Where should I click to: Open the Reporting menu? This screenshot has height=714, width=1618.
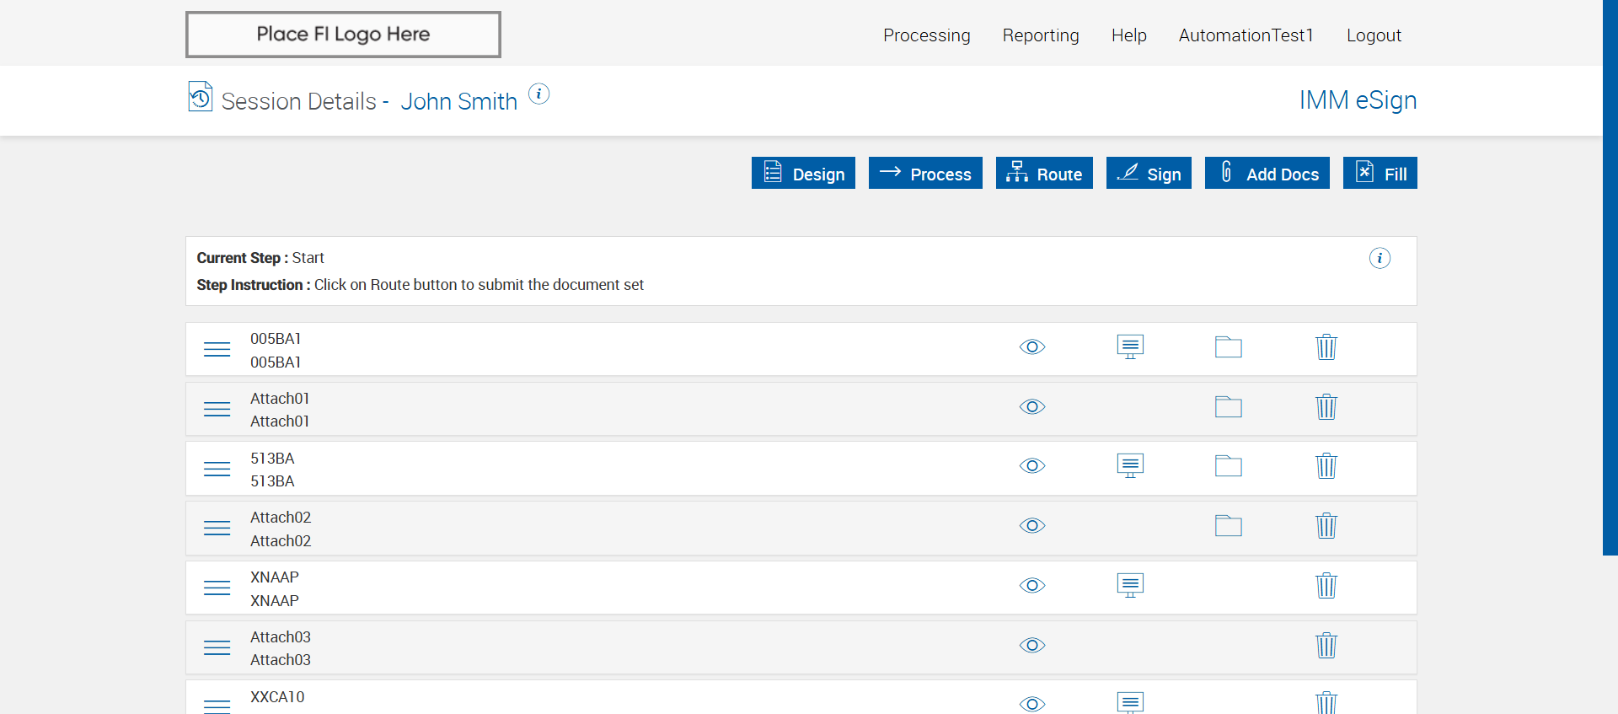coord(1040,35)
